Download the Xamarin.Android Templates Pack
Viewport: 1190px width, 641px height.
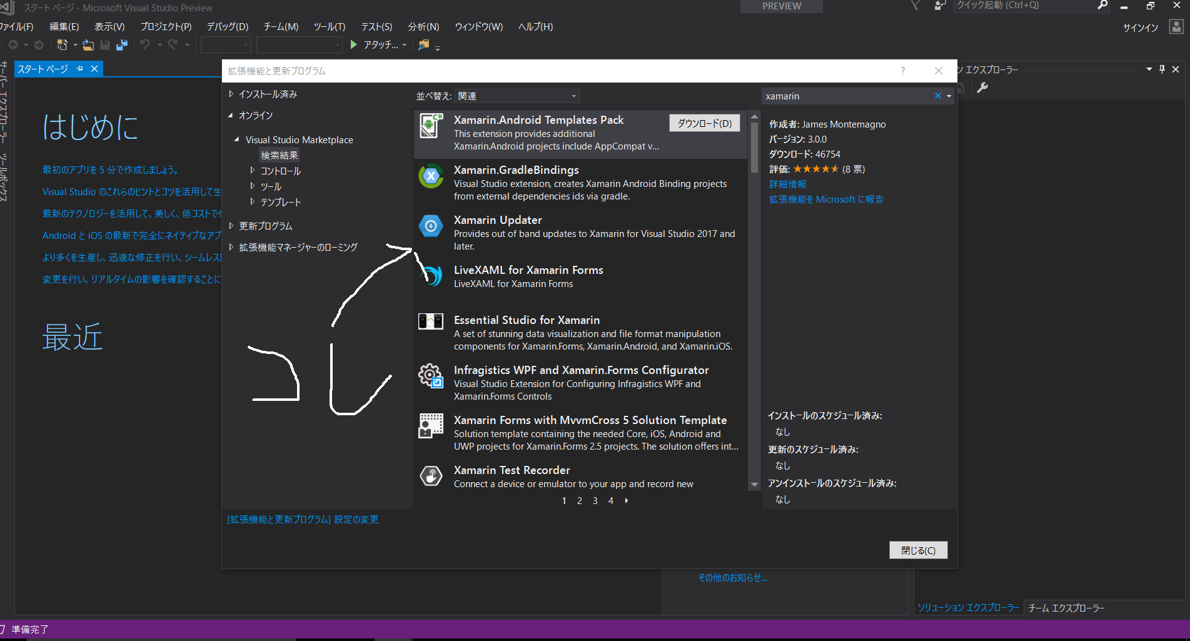pyautogui.click(x=704, y=123)
